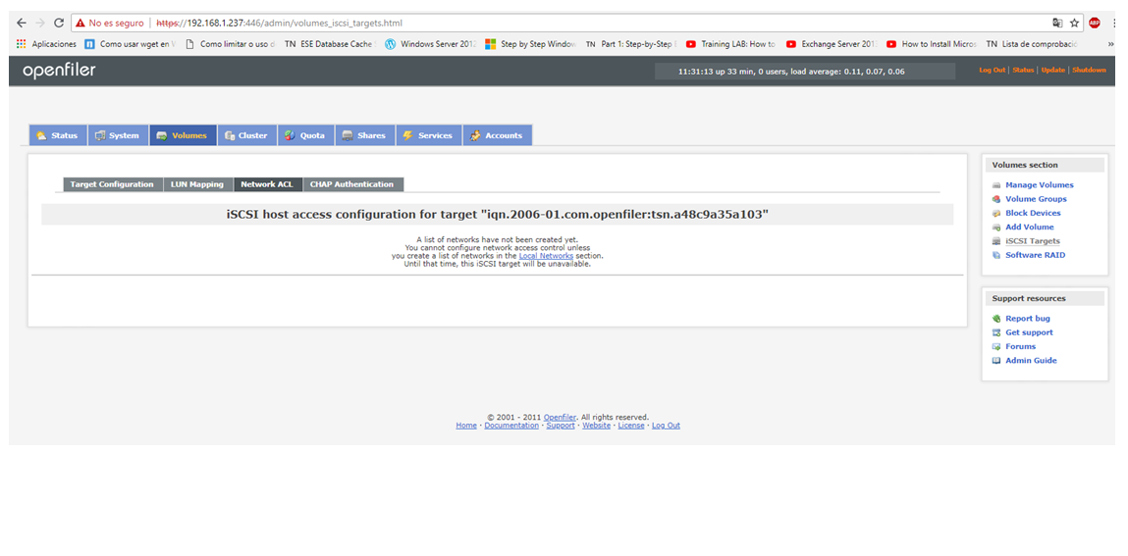Click the iSCSI host access configuration heading
The height and width of the screenshot is (556, 1128).
click(x=497, y=214)
